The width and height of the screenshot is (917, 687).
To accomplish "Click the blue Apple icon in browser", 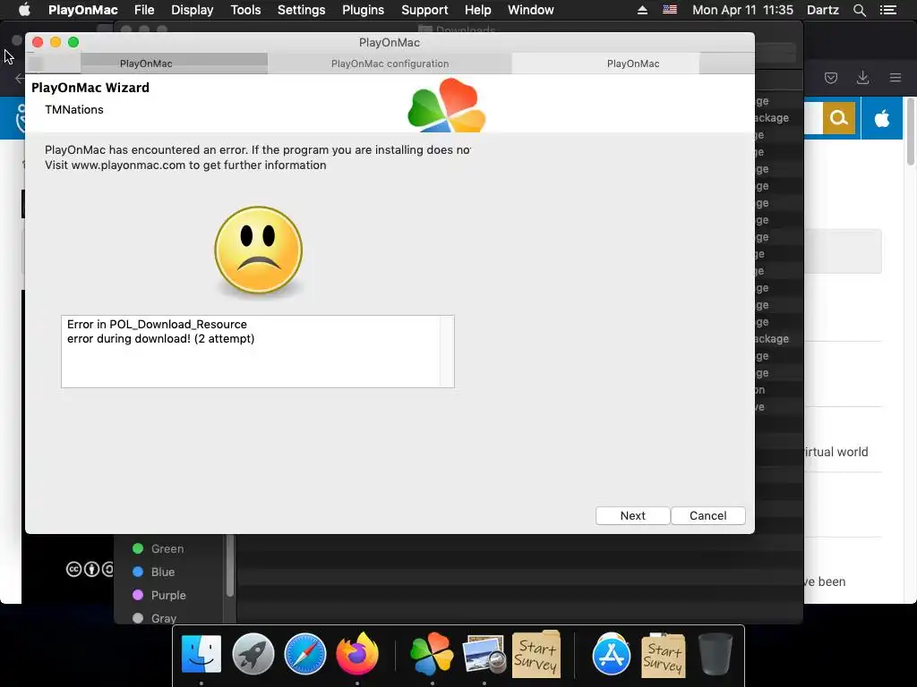I will click(882, 118).
